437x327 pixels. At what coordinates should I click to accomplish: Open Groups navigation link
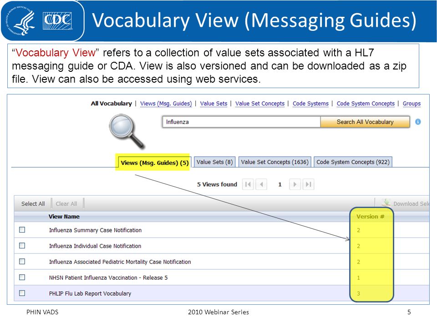pos(412,104)
